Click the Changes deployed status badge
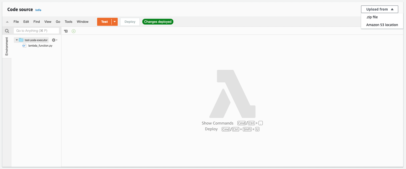The height and width of the screenshot is (169, 406). click(158, 22)
